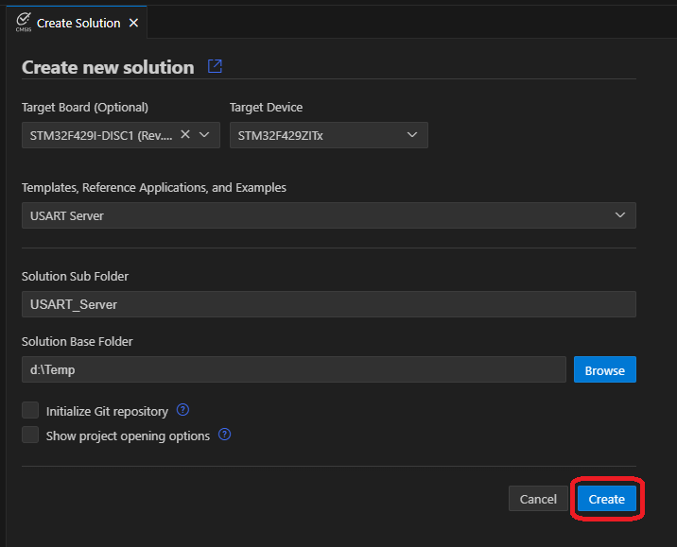Open external link icon beside Create new solution
The height and width of the screenshot is (547, 677).
[215, 67]
